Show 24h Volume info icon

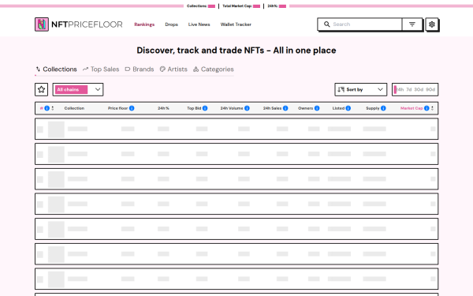(247, 108)
